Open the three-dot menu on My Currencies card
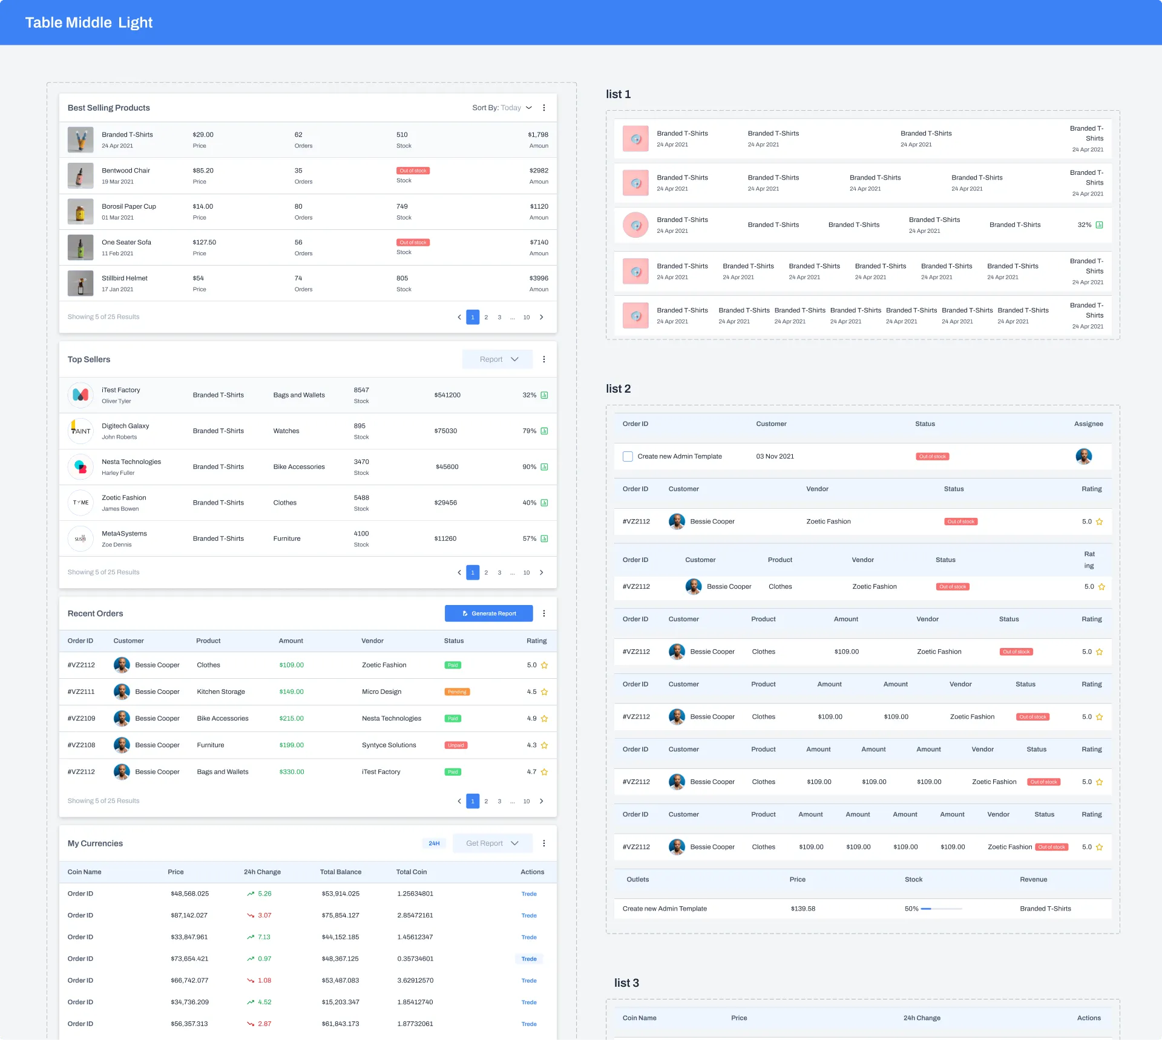The image size is (1162, 1040). [x=544, y=843]
